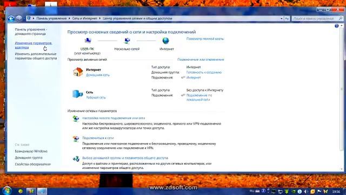Click the 19:56 taskbar clock
Viewport: 346px width, 195px height.
click(336, 191)
